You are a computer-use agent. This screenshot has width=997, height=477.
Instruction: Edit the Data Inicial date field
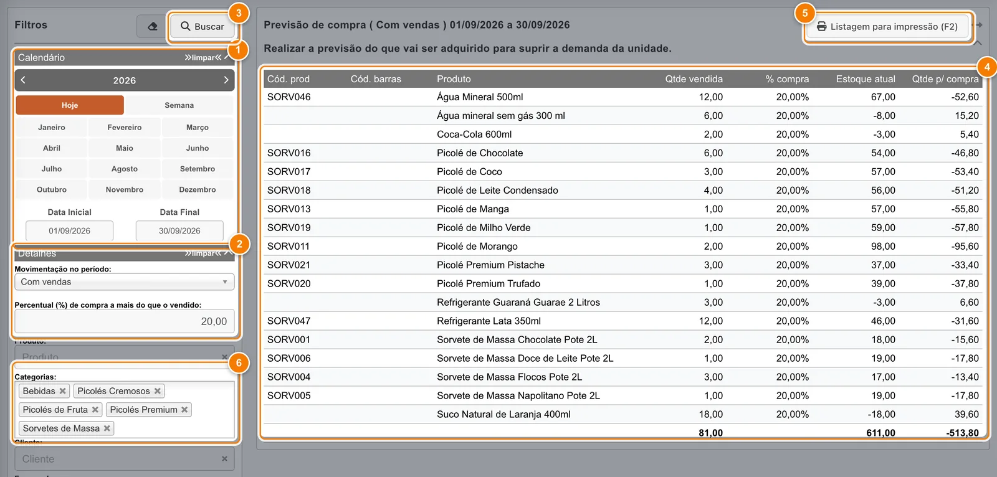click(70, 230)
